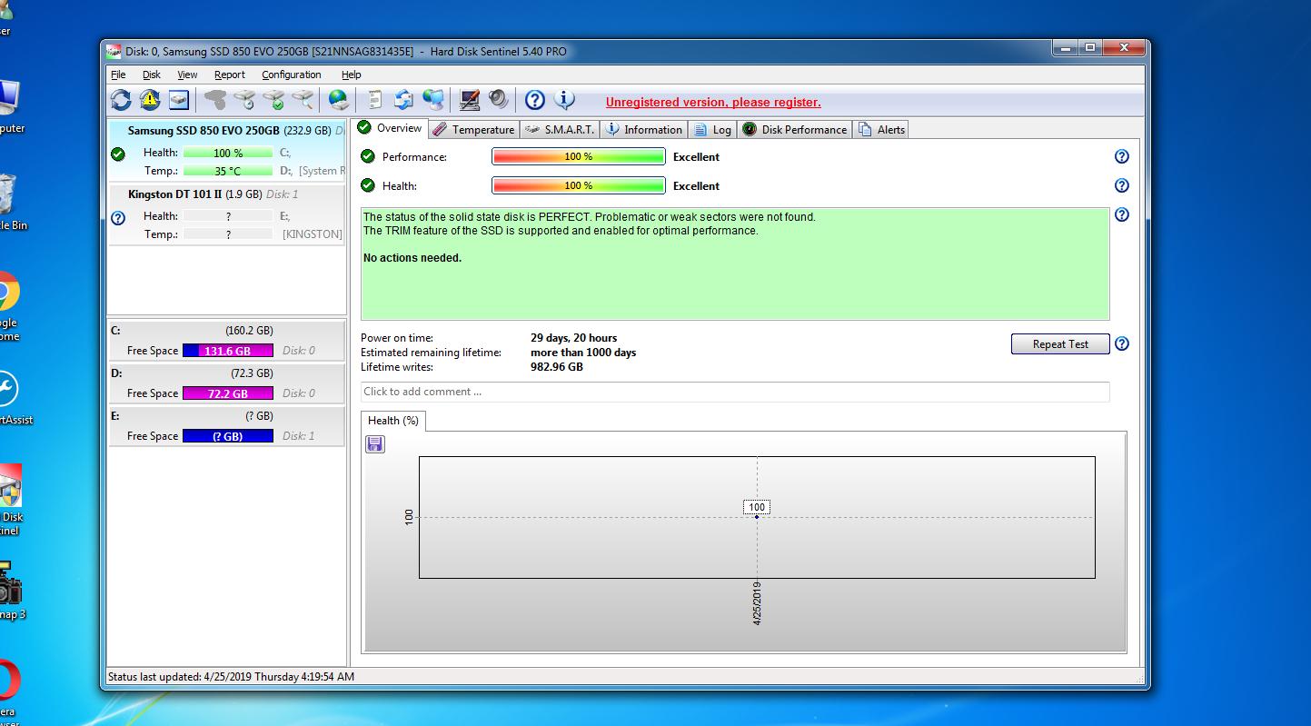The width and height of the screenshot is (1311, 726).
Task: Click the Unregistered version register link
Action: 712,102
